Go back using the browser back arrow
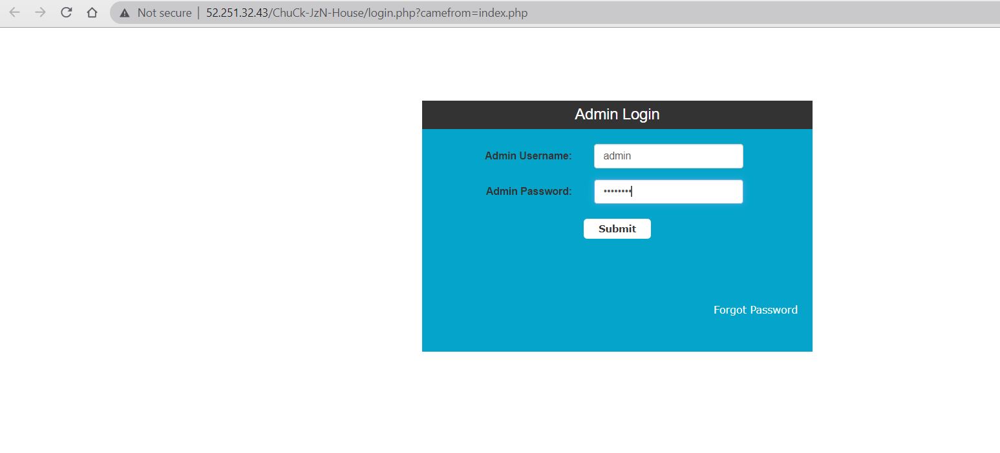Image resolution: width=1000 pixels, height=453 pixels. 14,13
